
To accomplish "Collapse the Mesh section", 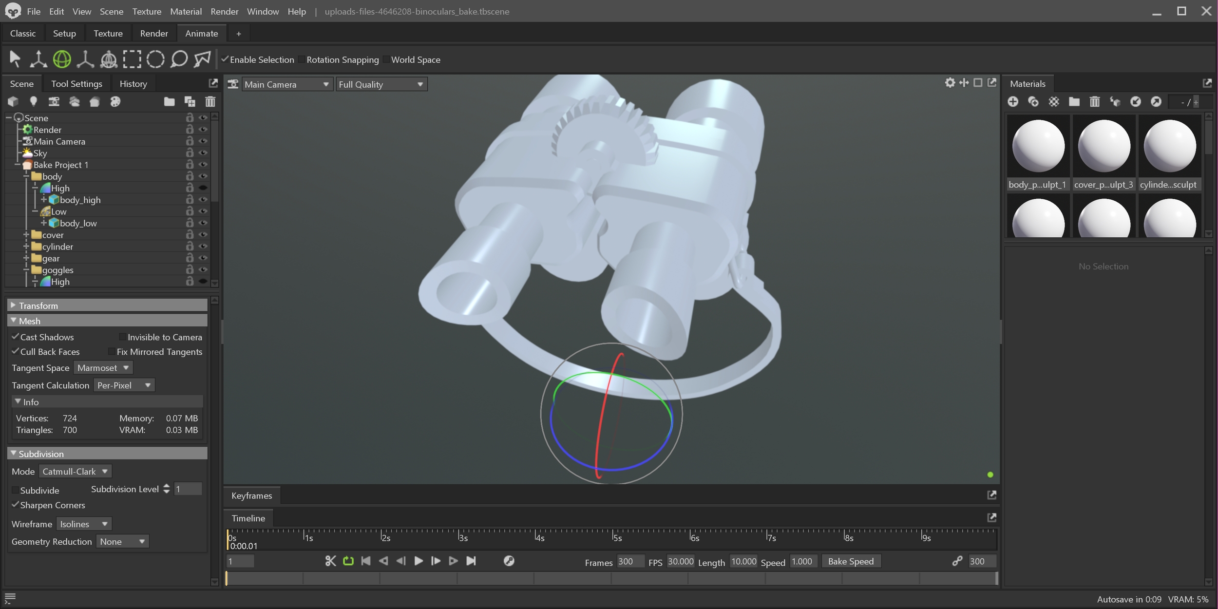I will pos(108,321).
